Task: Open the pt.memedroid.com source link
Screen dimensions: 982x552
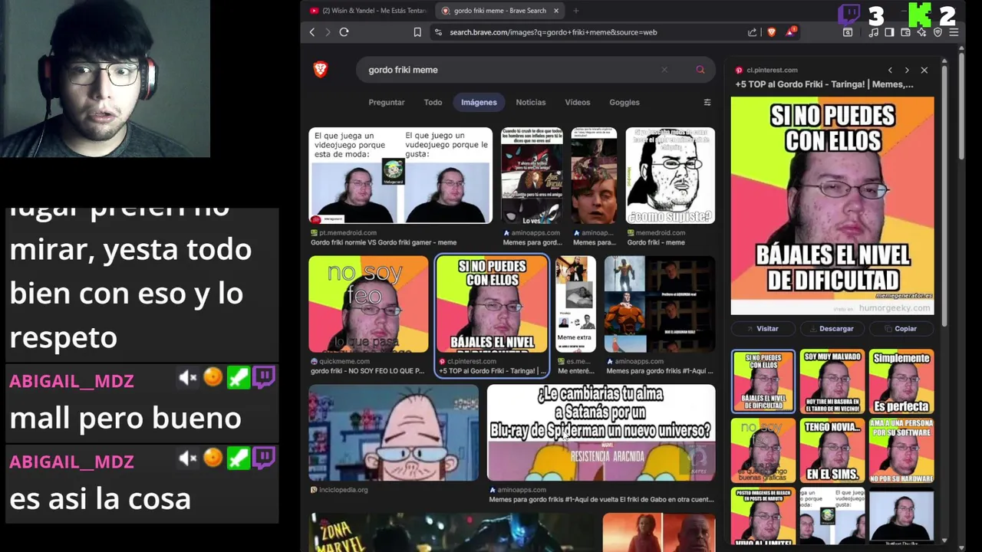Action: (x=348, y=232)
